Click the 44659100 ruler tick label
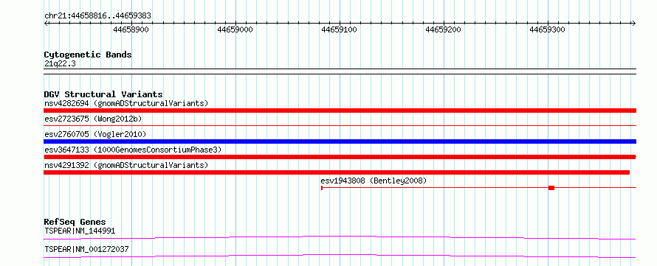657x266 pixels. [339, 29]
